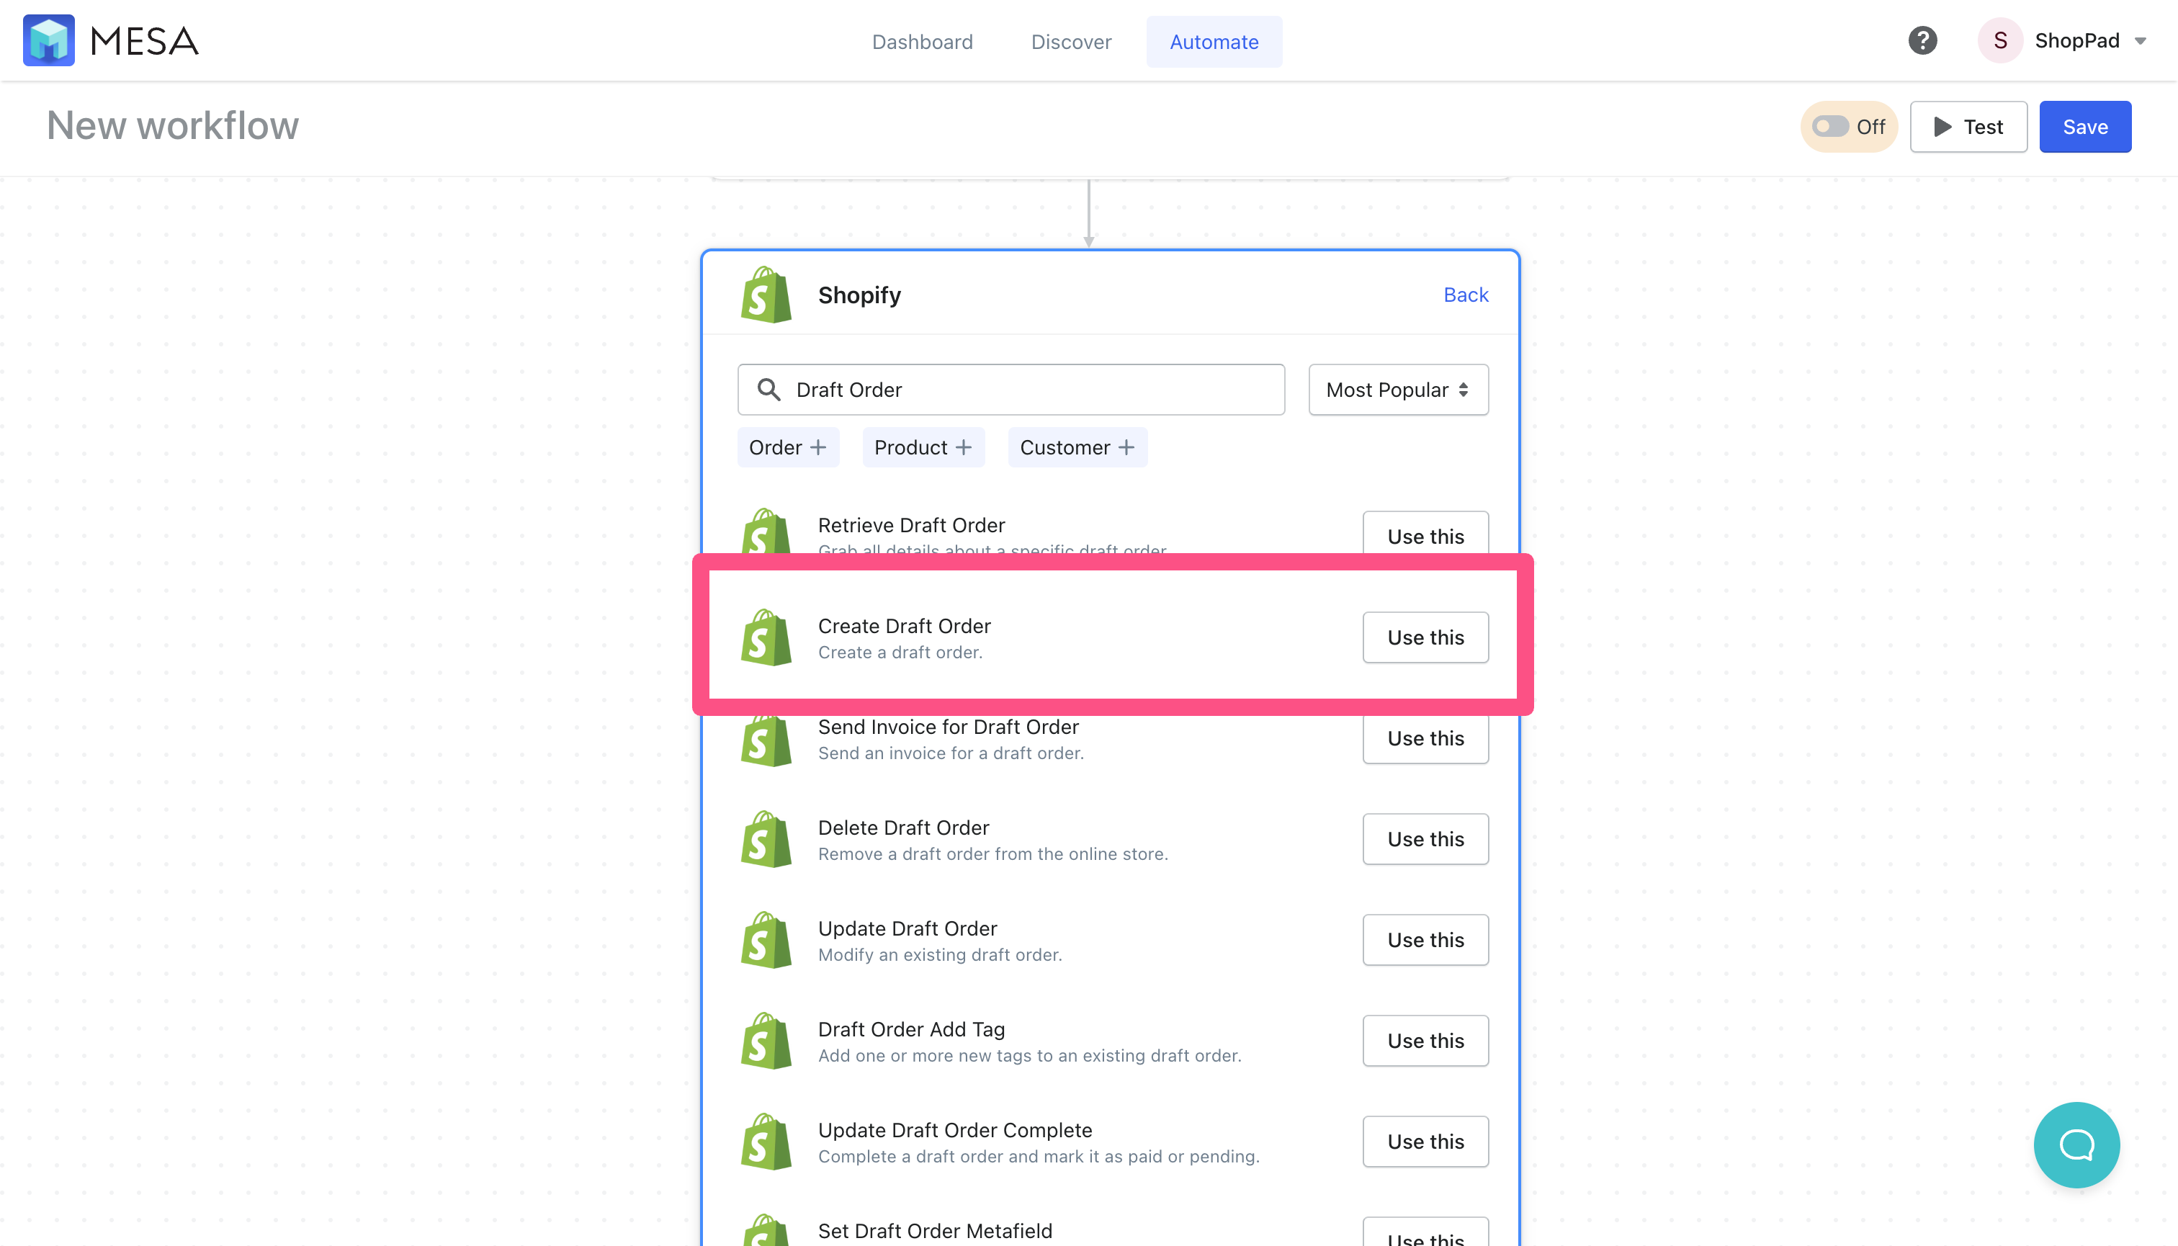Screen dimensions: 2178x1246
Task: Expand the ShopPad account dropdown arrow
Action: click(2141, 41)
